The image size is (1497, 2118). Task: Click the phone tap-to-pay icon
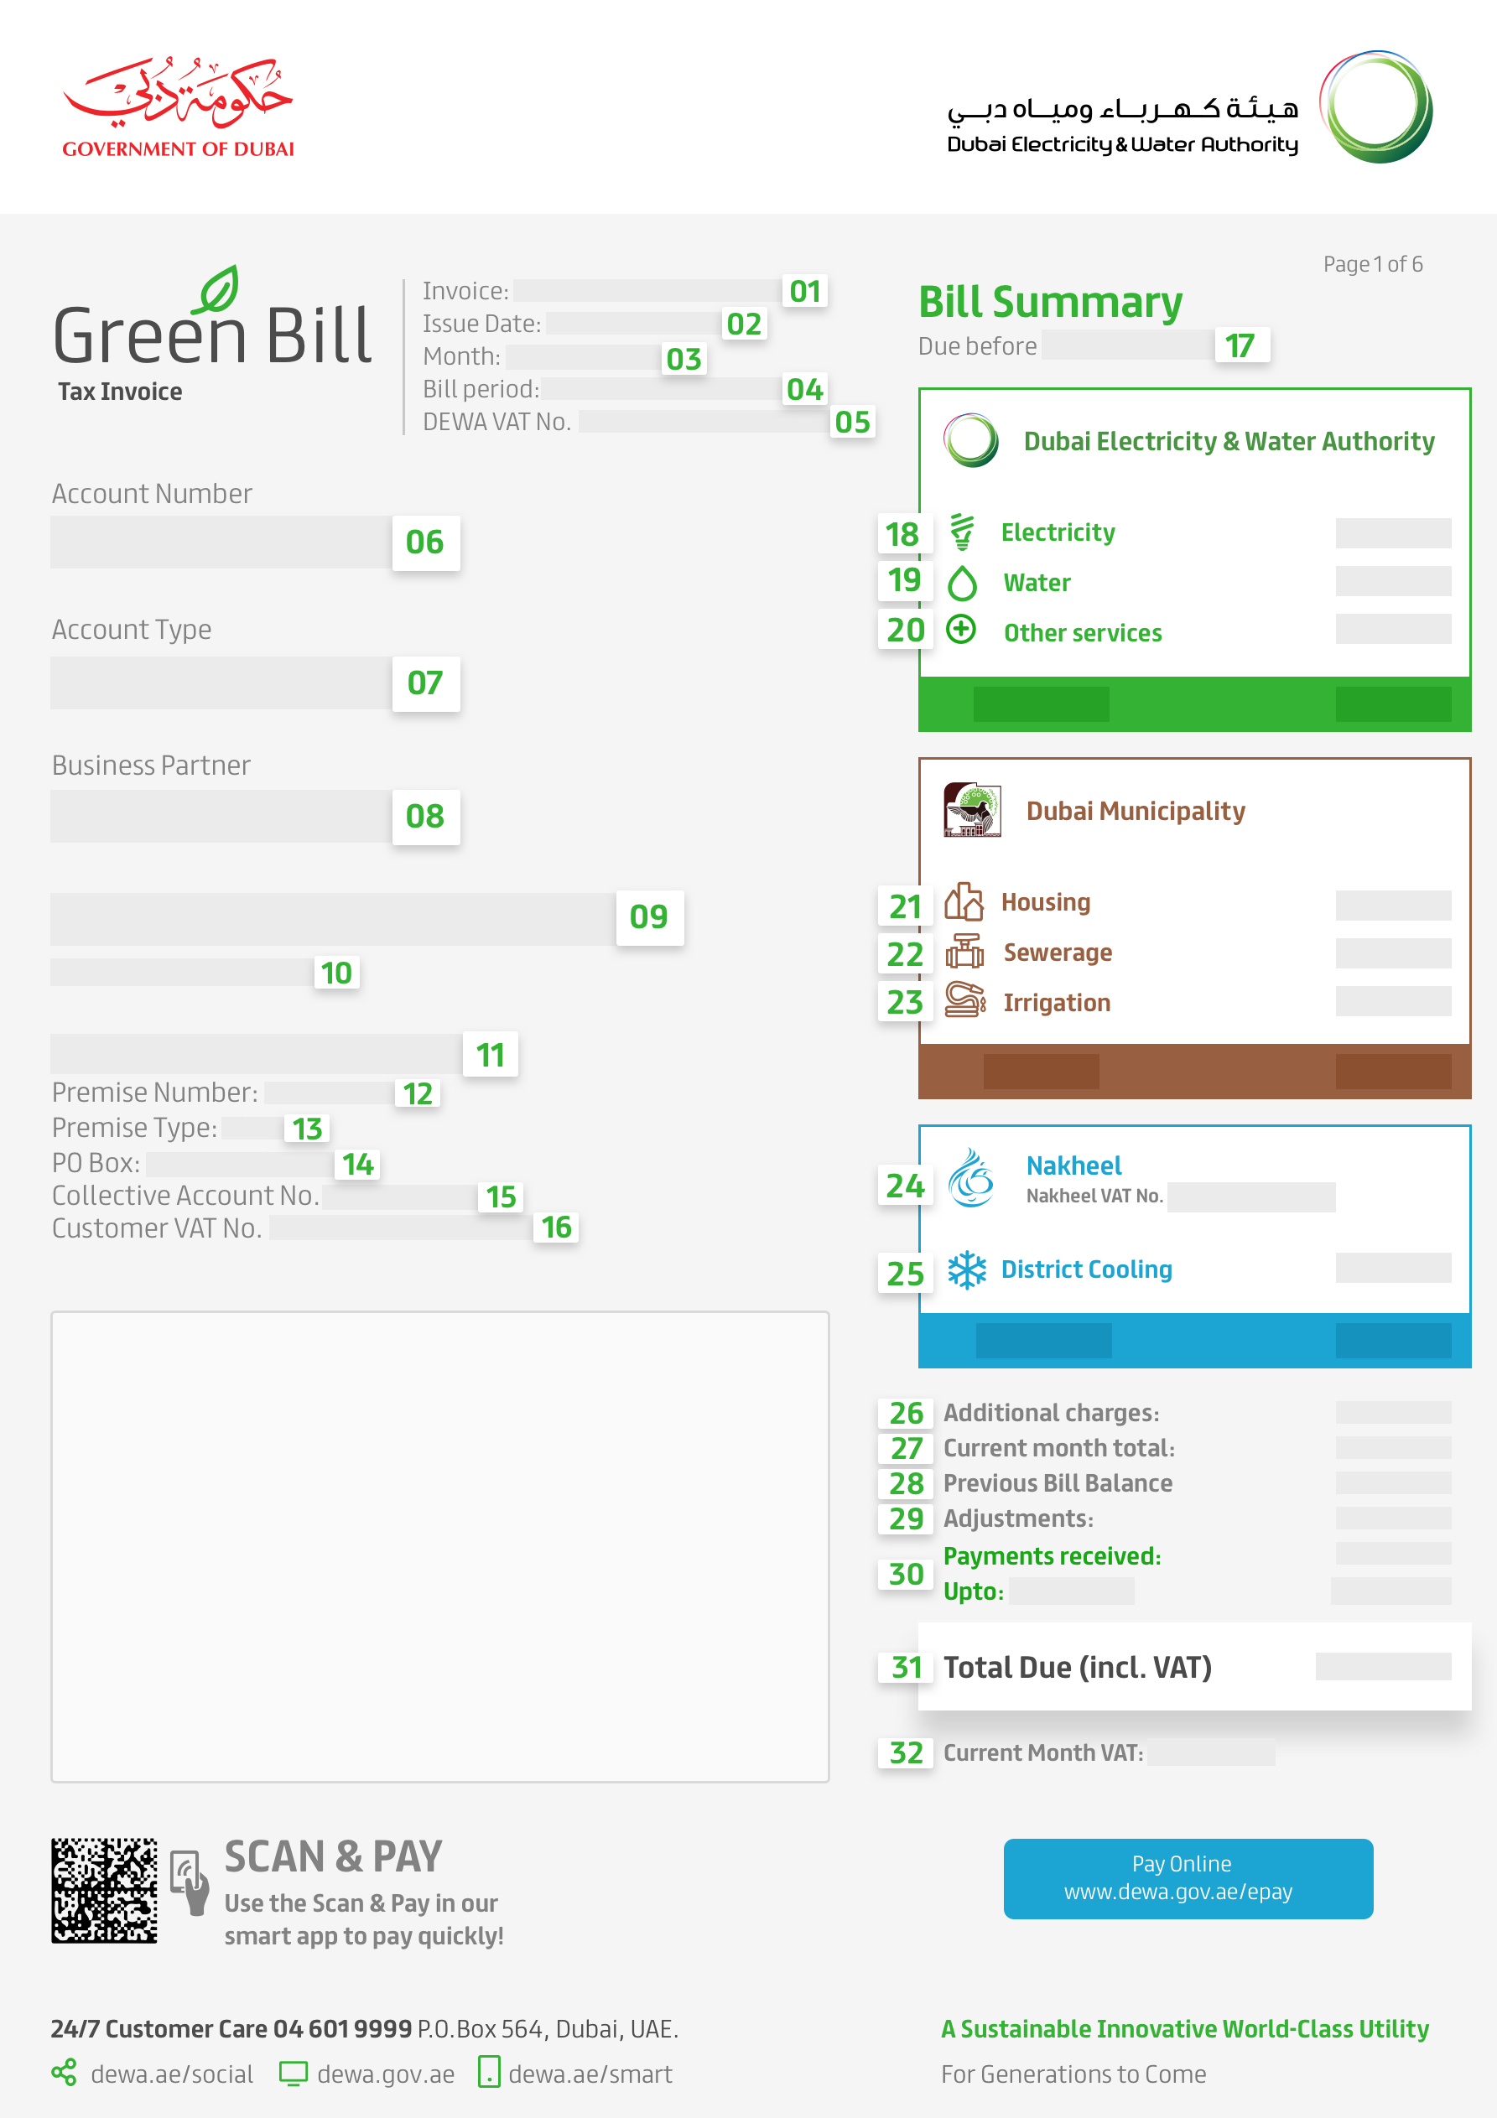(x=190, y=1882)
